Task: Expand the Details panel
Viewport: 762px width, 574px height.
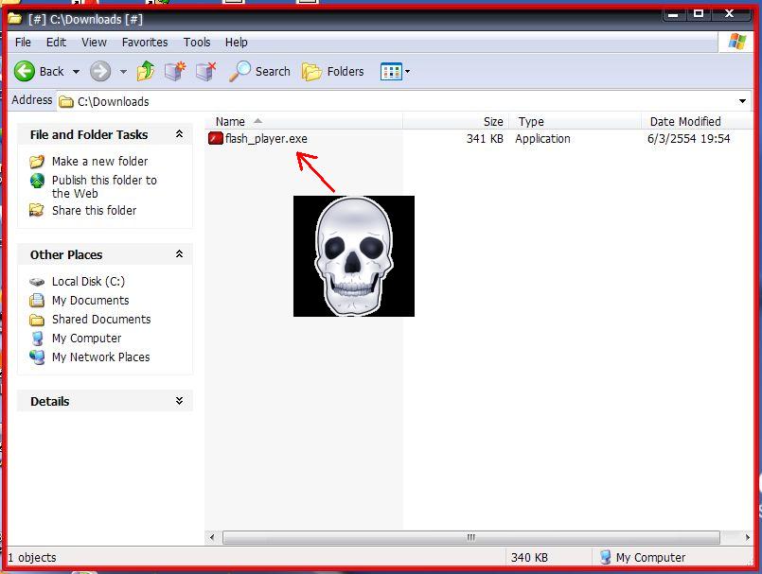Action: point(179,401)
